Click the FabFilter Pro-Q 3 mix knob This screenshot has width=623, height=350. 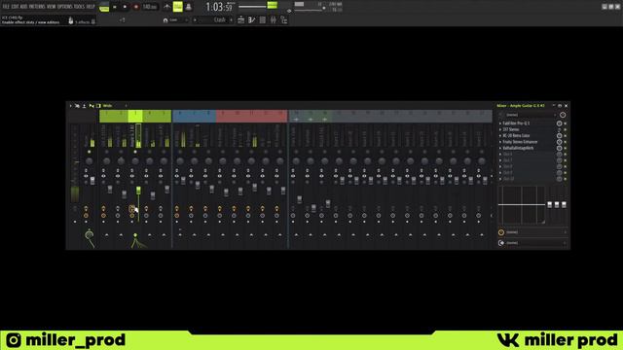(x=559, y=123)
